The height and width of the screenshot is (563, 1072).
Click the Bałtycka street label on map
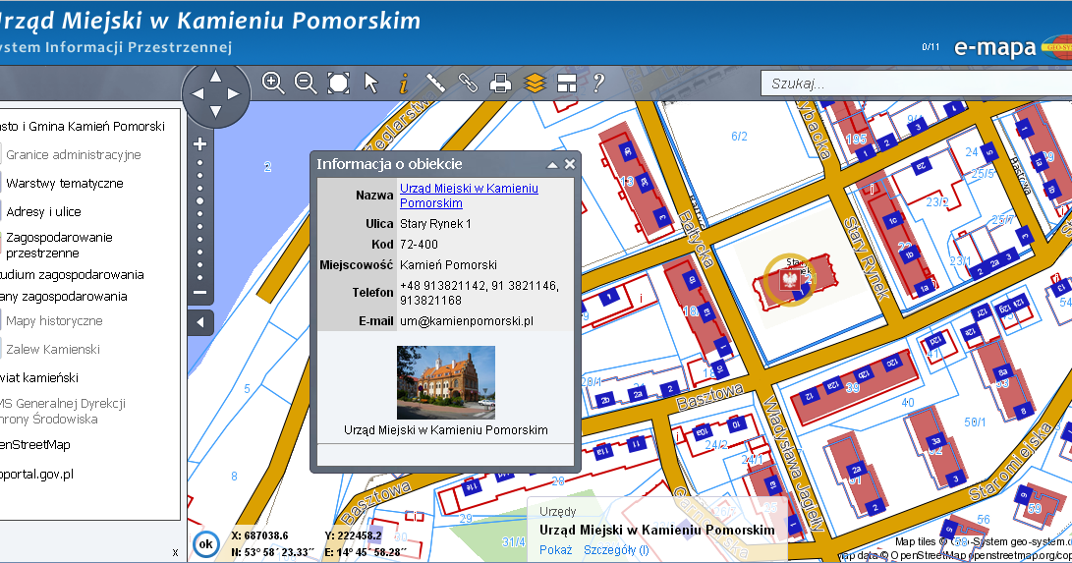[x=696, y=239]
